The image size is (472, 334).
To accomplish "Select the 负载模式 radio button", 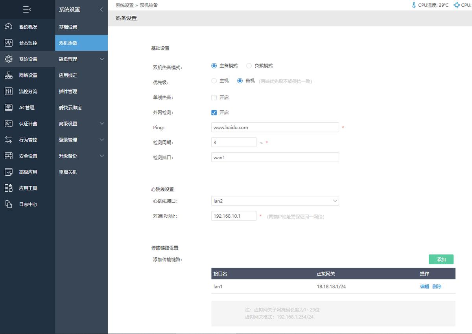I will (x=248, y=66).
